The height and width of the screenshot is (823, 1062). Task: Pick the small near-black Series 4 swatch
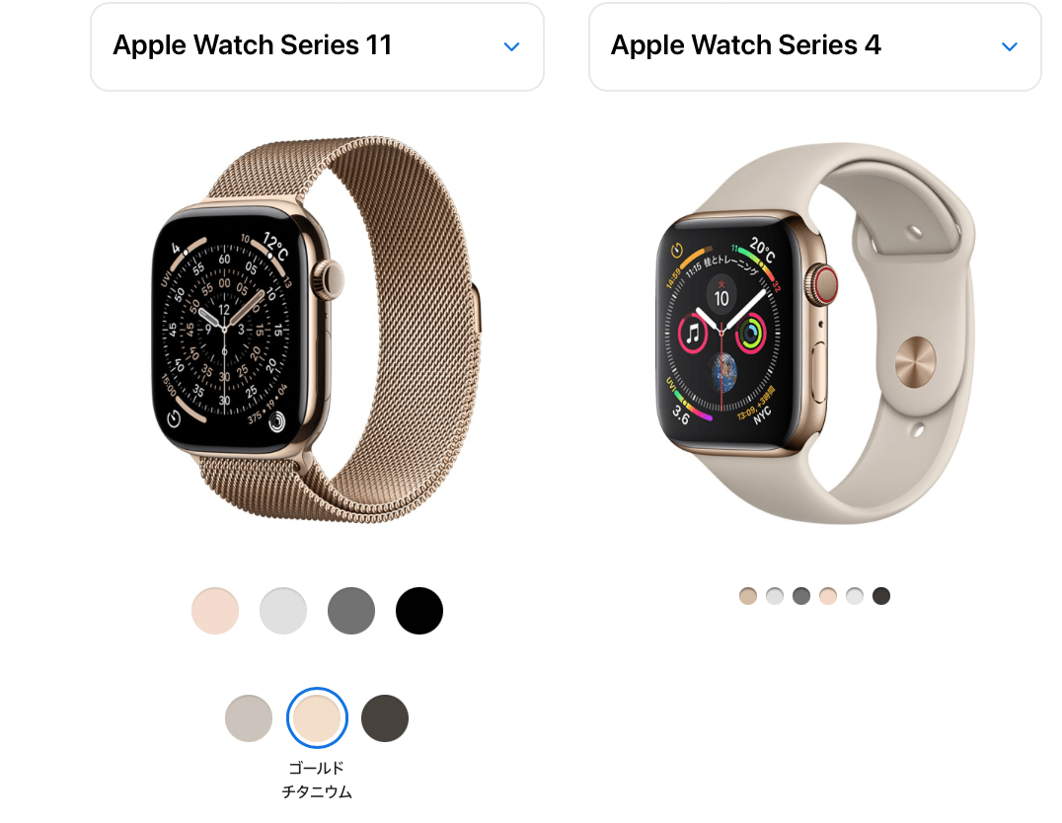(881, 596)
